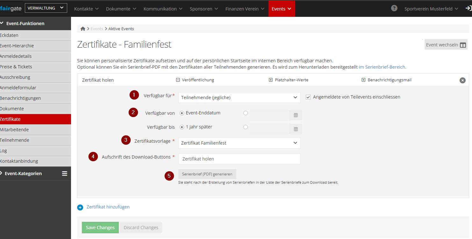Remove certificate with the round X icon

tap(462, 80)
